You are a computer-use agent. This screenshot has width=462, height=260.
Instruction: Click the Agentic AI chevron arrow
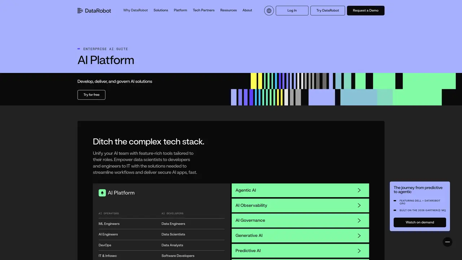pos(359,190)
